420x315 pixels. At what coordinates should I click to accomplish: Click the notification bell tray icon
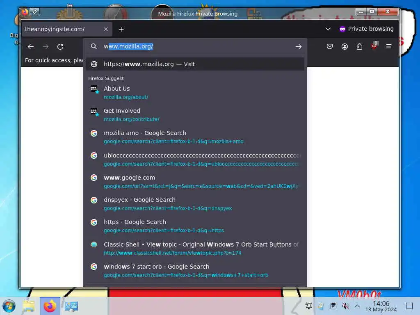[x=308, y=306]
